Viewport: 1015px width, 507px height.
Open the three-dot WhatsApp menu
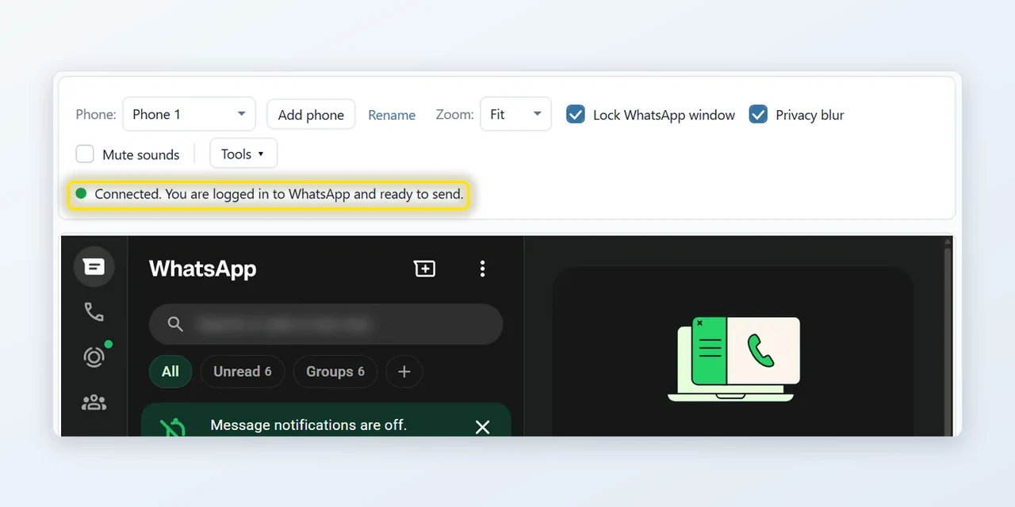[x=482, y=269]
